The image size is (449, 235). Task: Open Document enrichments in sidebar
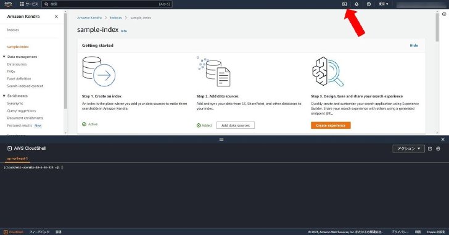pyautogui.click(x=25, y=118)
